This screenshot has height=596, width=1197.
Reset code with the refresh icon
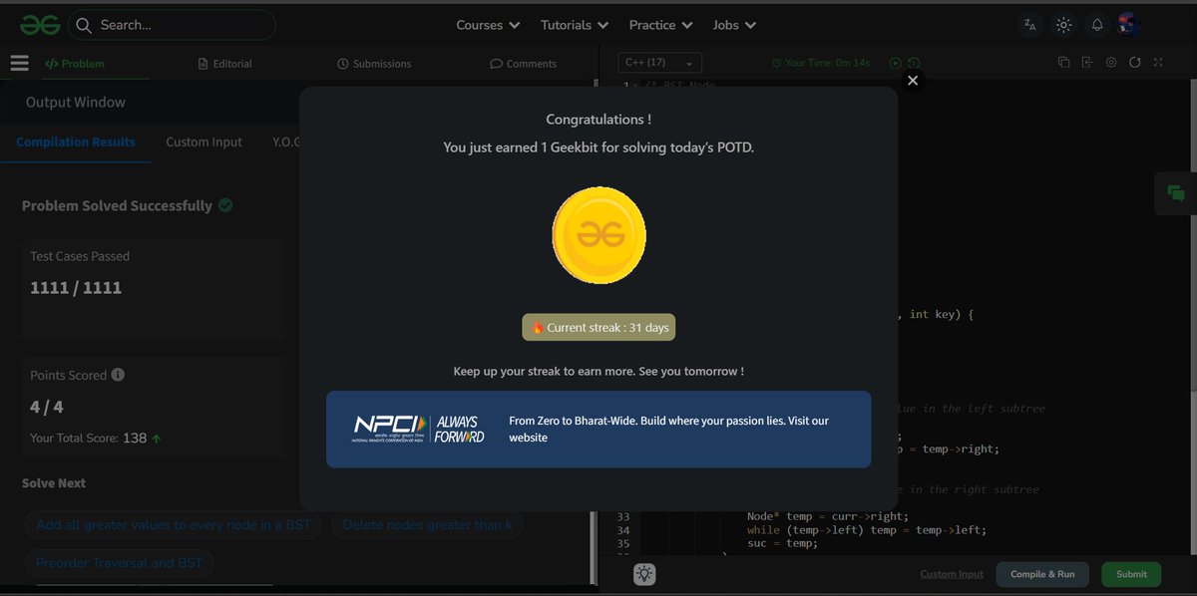tap(1135, 63)
